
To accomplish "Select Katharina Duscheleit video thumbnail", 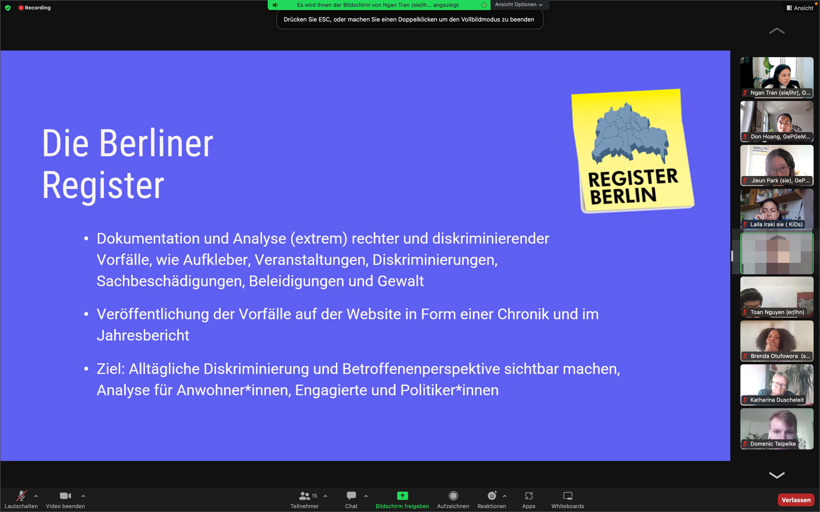I will tap(777, 385).
